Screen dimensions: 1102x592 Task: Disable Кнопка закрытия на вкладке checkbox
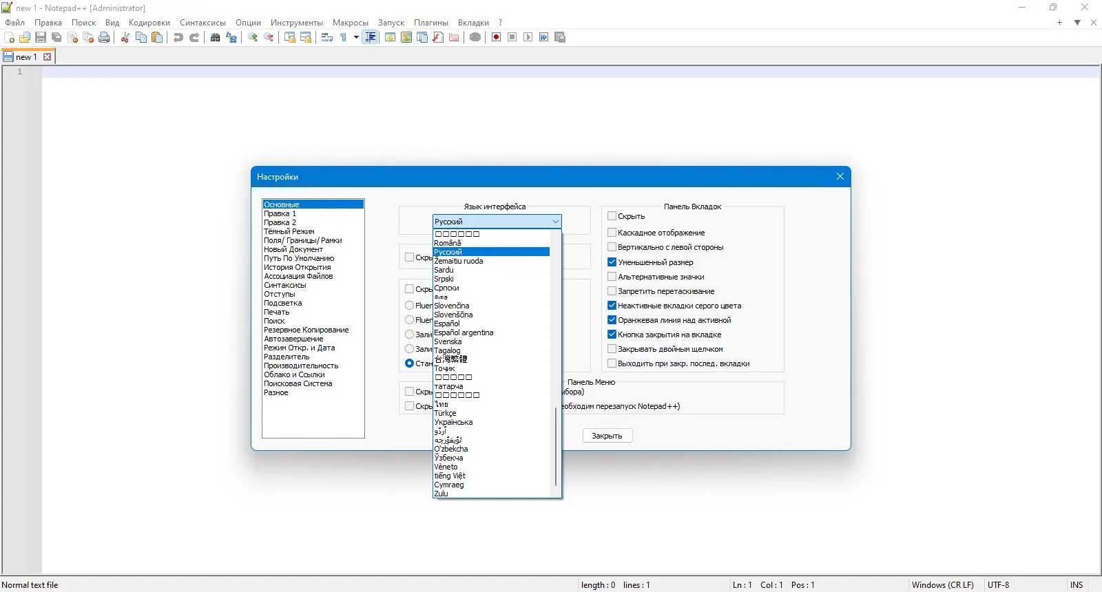tap(612, 335)
